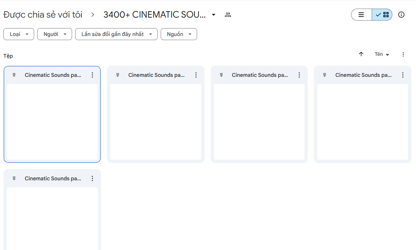Open the view details info icon

(401, 15)
